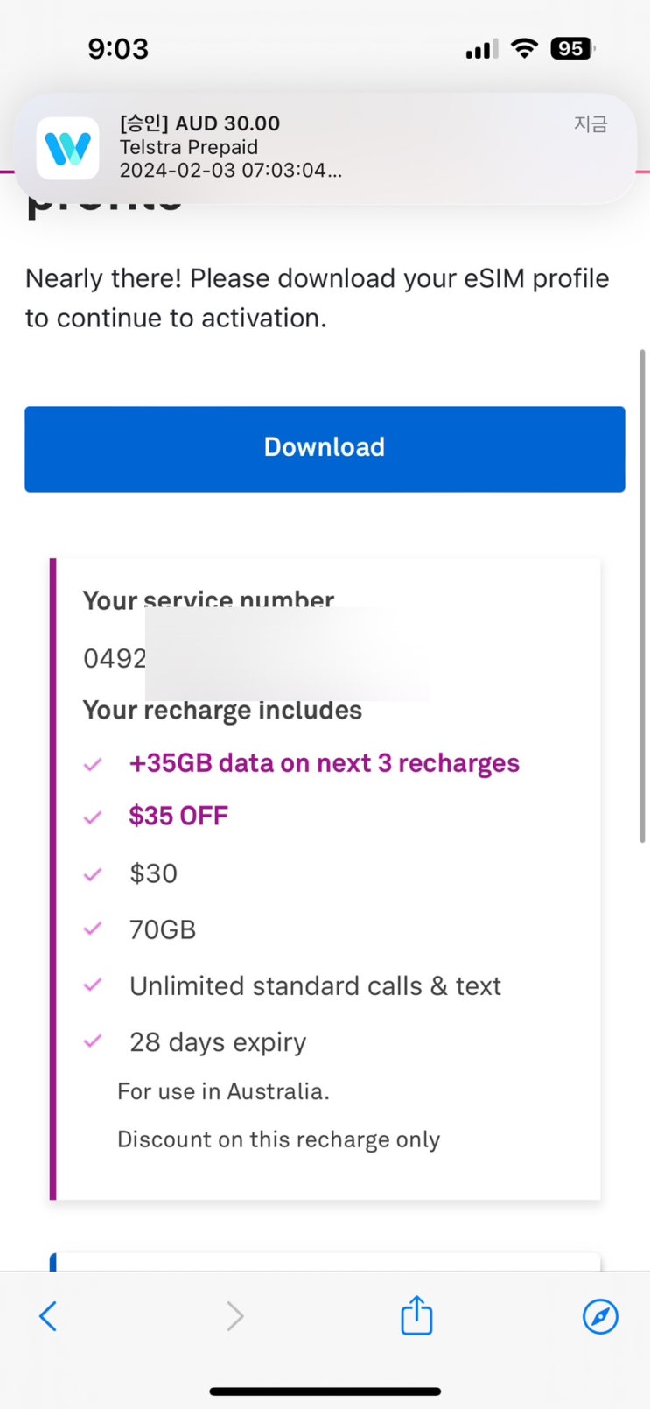Tap the page scrollbar on right edge
The width and height of the screenshot is (650, 1409).
coord(643,595)
